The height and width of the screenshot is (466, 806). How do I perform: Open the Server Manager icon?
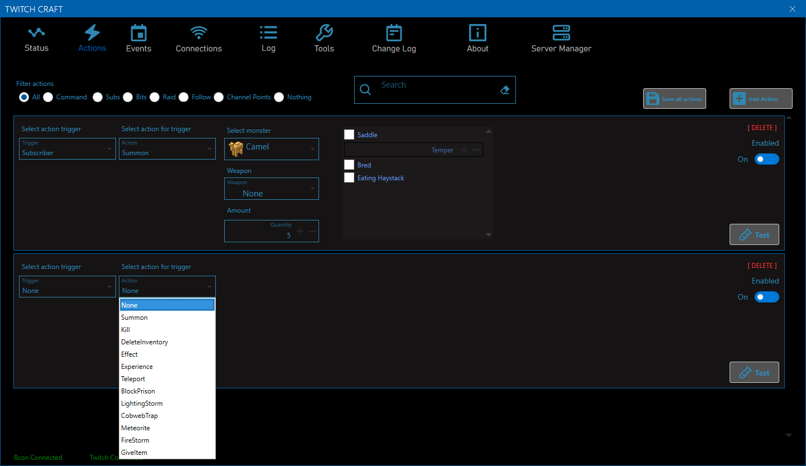coord(561,33)
